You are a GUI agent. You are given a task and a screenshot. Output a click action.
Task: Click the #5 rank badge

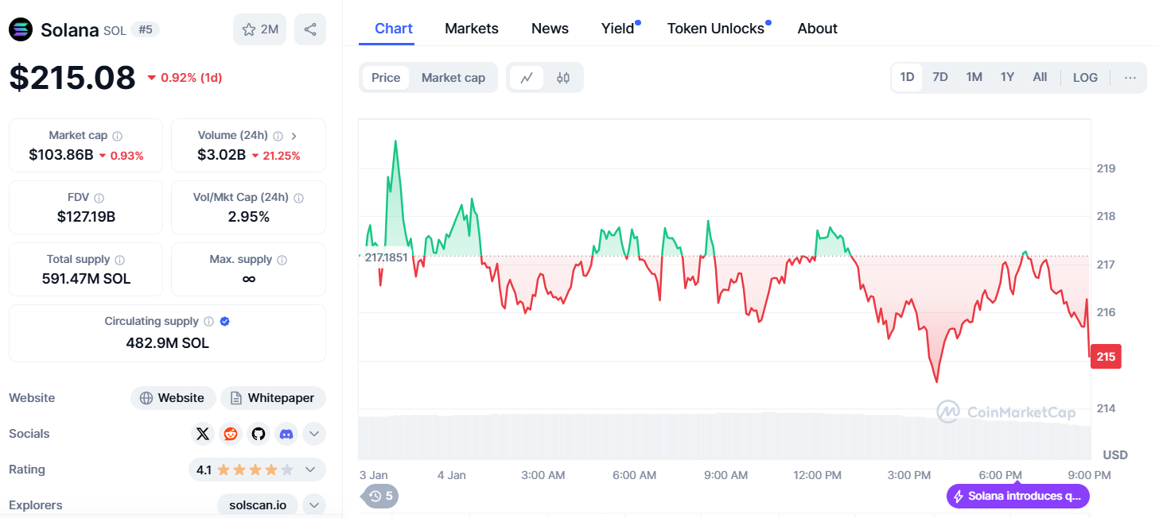(x=145, y=29)
